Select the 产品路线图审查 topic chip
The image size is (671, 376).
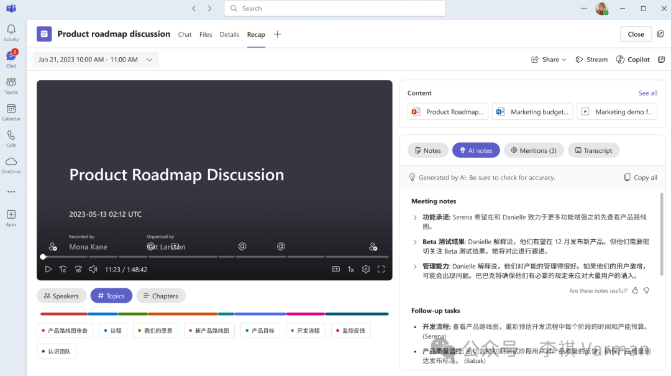click(x=65, y=331)
